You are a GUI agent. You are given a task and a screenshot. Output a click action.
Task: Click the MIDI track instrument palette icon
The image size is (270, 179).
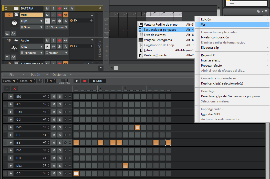(x=14, y=23)
